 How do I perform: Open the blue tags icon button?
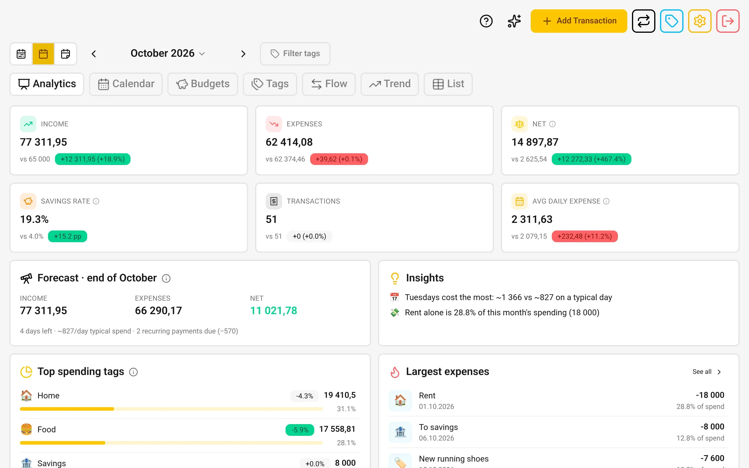[672, 21]
